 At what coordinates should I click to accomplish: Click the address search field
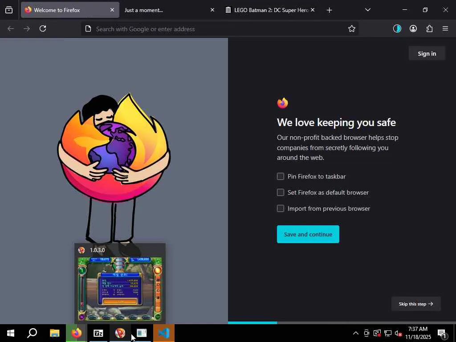tap(220, 29)
